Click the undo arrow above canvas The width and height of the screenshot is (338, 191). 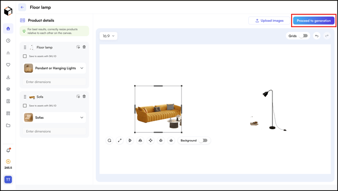[317, 36]
